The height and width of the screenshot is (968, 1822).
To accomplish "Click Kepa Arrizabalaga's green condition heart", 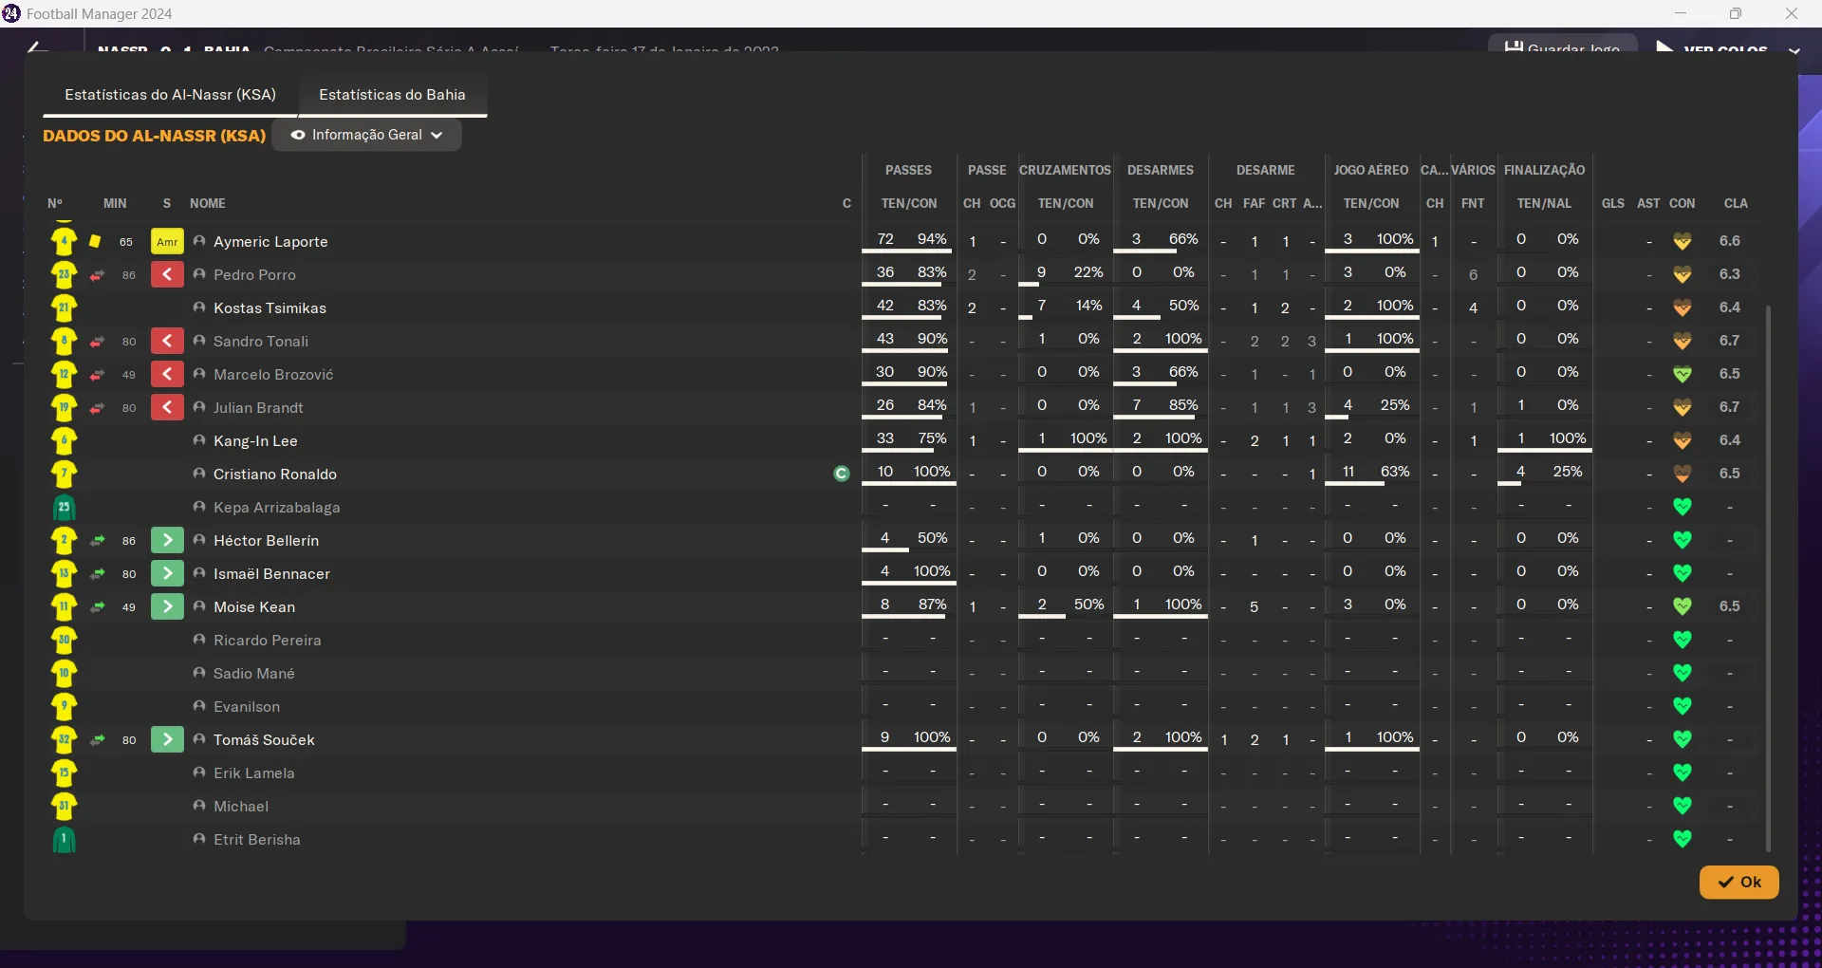I will 1683,507.
